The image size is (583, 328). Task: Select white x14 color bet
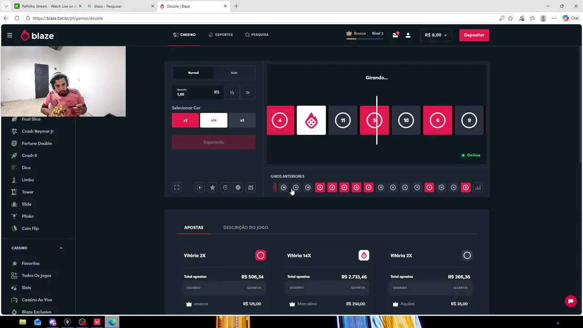214,120
